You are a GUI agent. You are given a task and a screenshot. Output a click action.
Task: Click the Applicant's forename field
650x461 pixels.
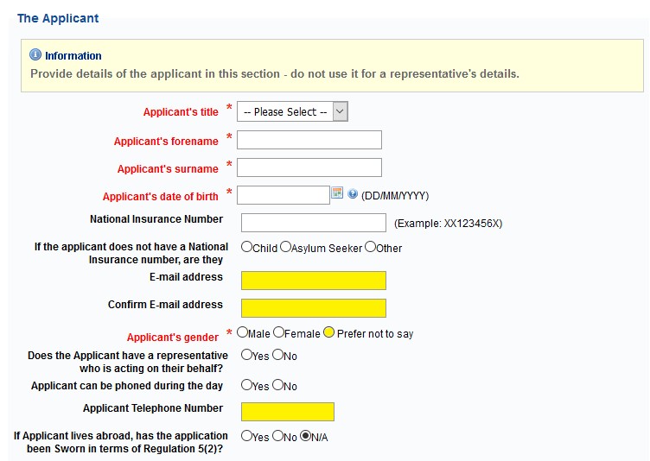(309, 140)
